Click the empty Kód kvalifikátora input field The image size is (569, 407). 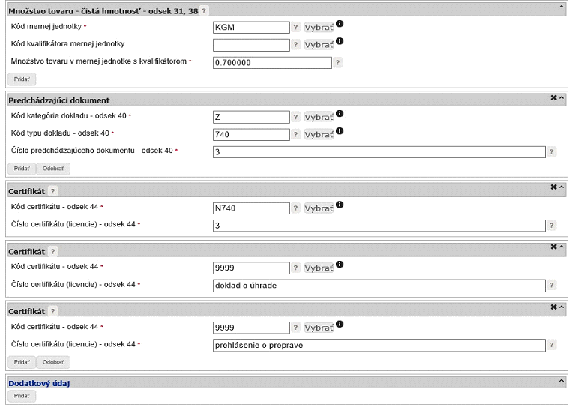251,45
